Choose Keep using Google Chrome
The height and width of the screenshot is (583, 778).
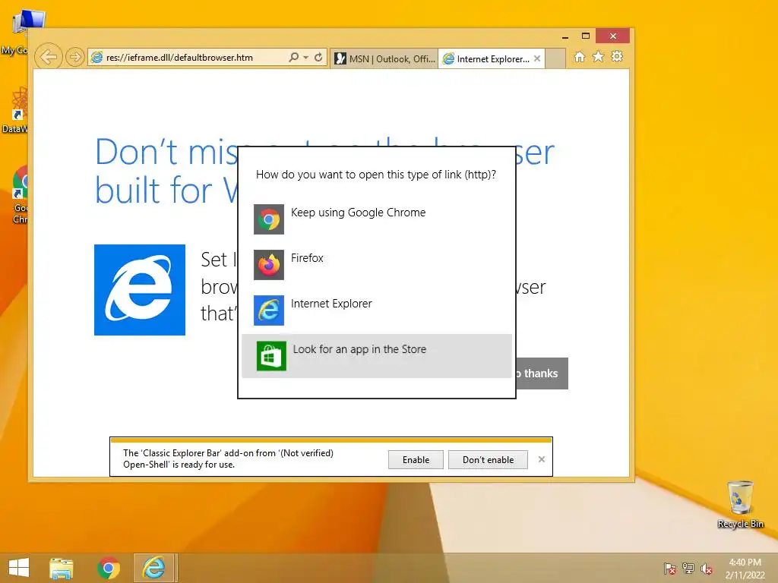click(377, 219)
